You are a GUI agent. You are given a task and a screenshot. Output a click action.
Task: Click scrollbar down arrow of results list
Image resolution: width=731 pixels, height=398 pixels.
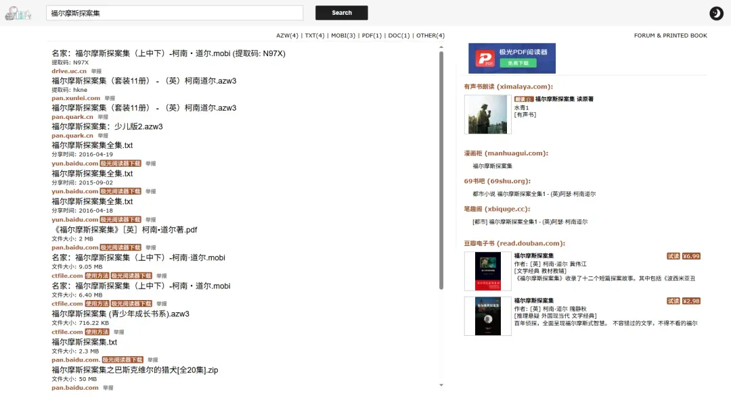pyautogui.click(x=441, y=385)
